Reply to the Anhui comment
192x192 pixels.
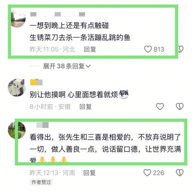click(85, 107)
